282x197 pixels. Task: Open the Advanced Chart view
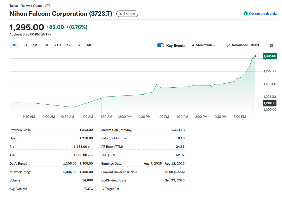pyautogui.click(x=245, y=45)
